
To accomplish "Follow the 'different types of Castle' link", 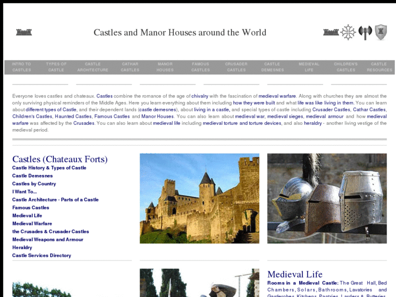I will tap(51, 110).
